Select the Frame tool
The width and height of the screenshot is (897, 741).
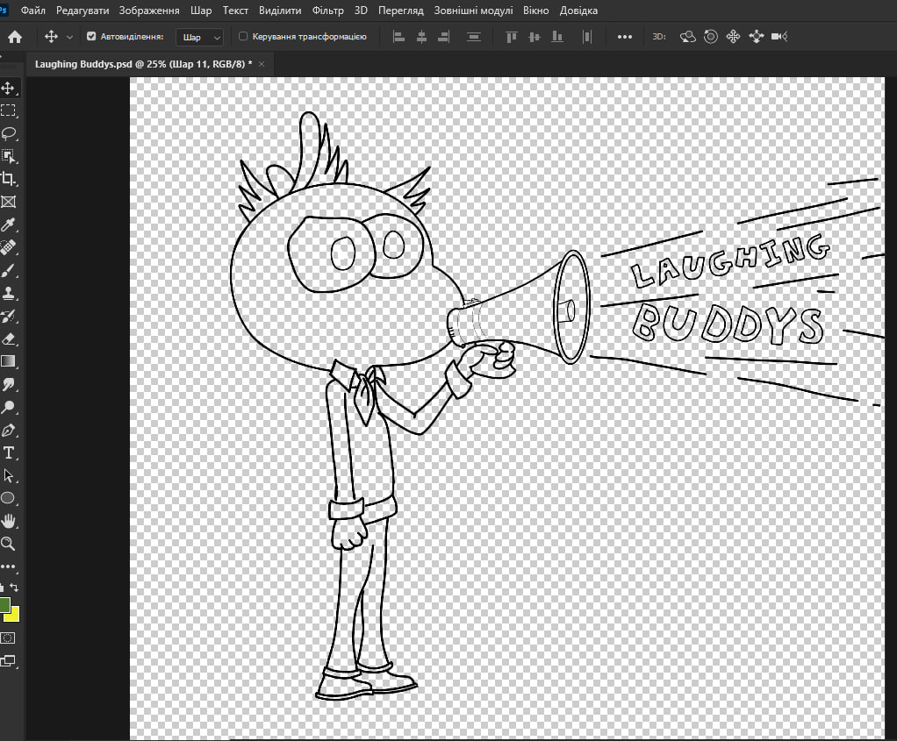tap(8, 202)
